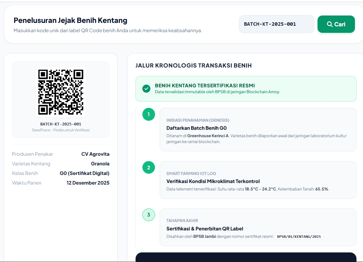The width and height of the screenshot is (363, 262).
Task: Click the INISIASI PENANAMAN (GENESIS) label
Action: [x=198, y=120]
